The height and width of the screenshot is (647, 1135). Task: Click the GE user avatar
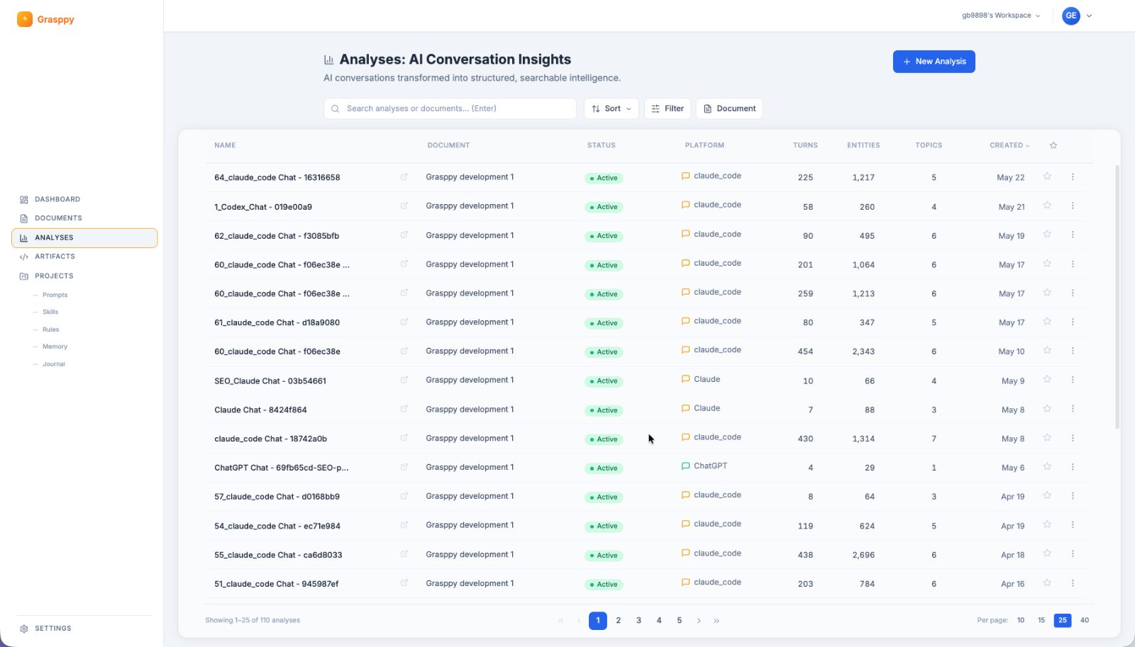(1071, 16)
